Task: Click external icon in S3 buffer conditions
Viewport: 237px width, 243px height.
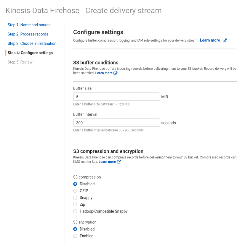Action: click(x=116, y=73)
